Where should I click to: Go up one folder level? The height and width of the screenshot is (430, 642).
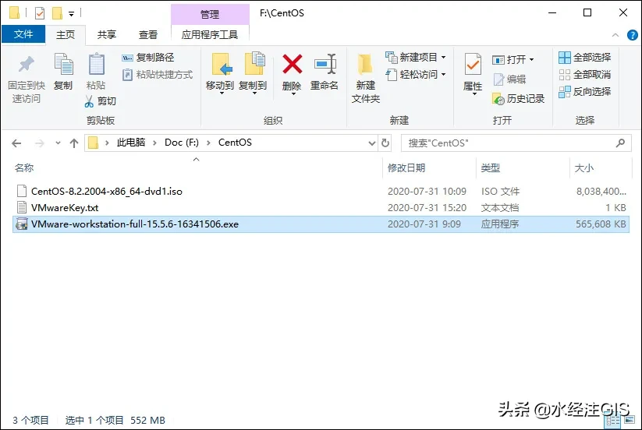click(74, 143)
